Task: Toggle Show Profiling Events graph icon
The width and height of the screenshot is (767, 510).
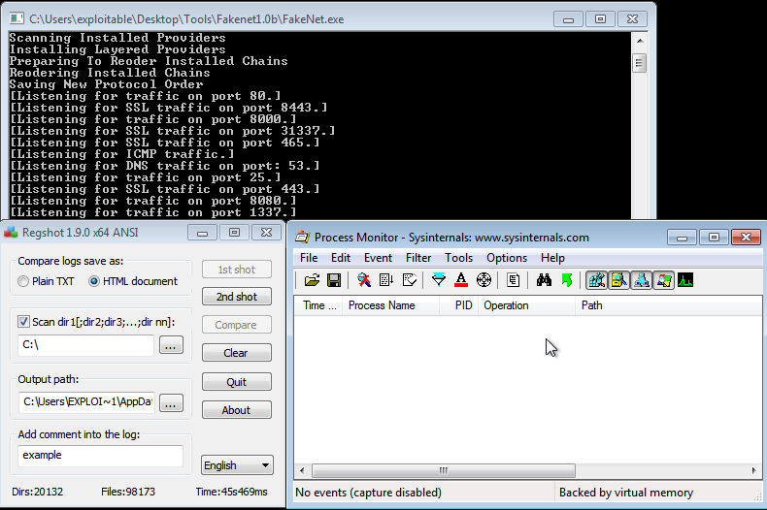Action: tap(685, 280)
